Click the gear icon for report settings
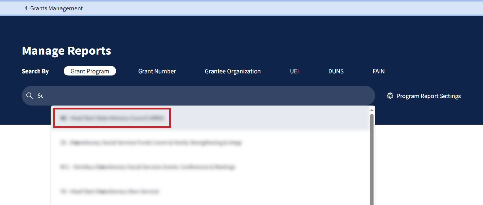The width and height of the screenshot is (483, 205). click(390, 96)
